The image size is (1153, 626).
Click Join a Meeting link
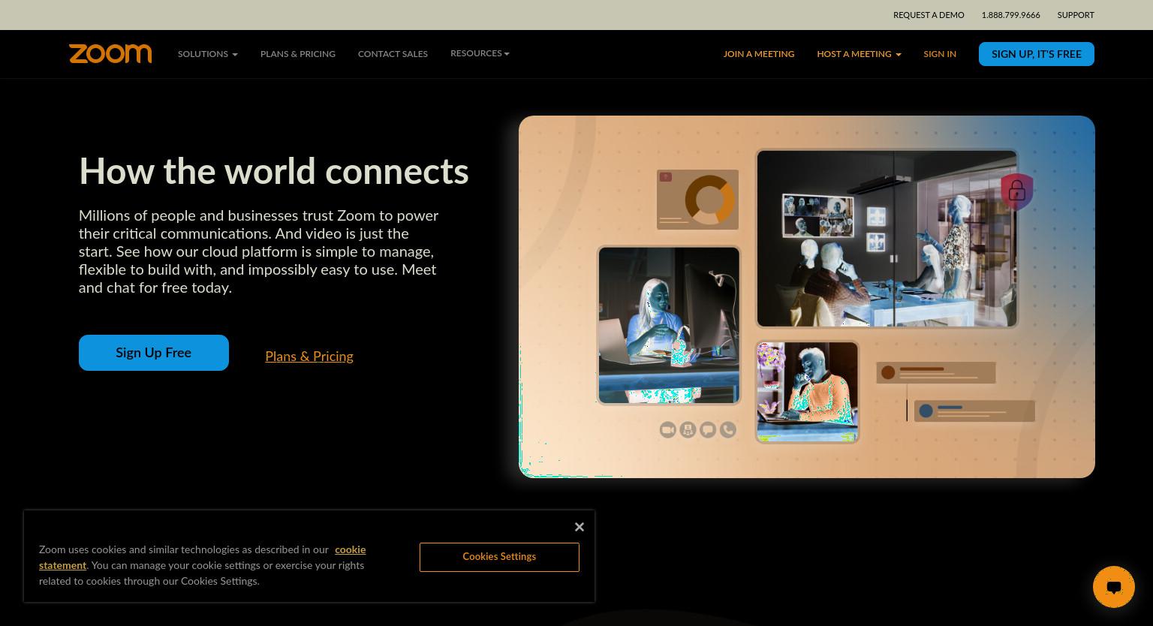pos(759,54)
